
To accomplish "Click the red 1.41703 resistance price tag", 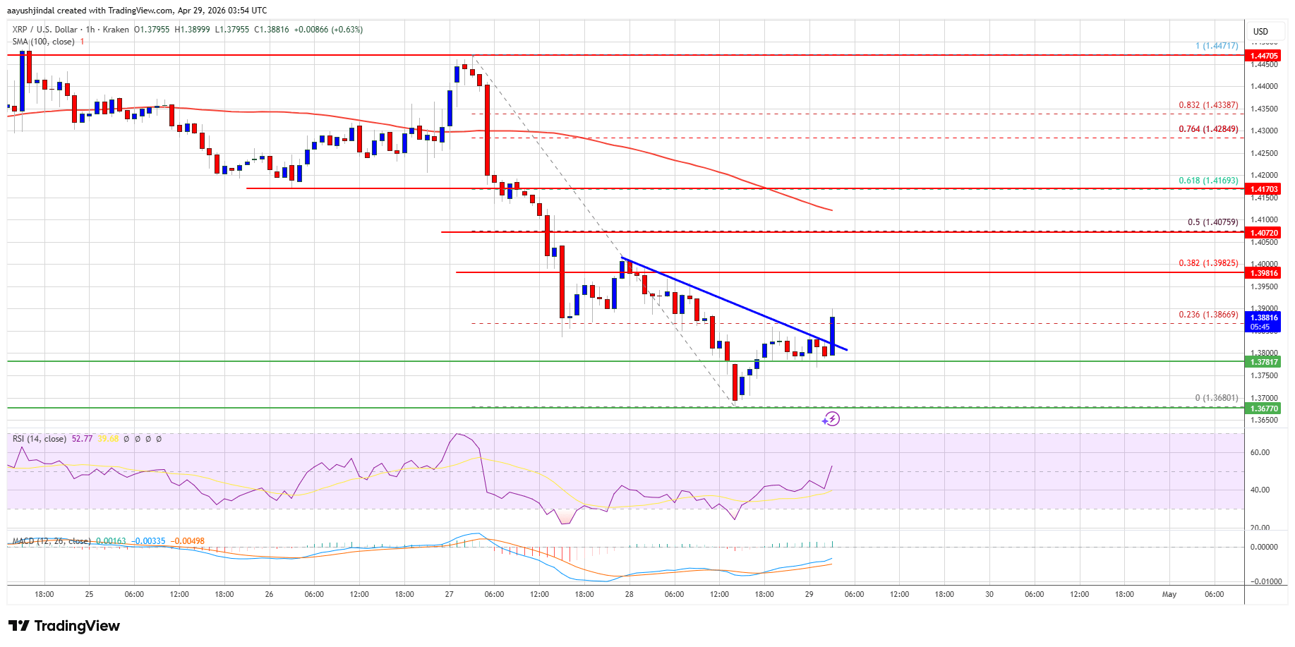I will [1264, 189].
